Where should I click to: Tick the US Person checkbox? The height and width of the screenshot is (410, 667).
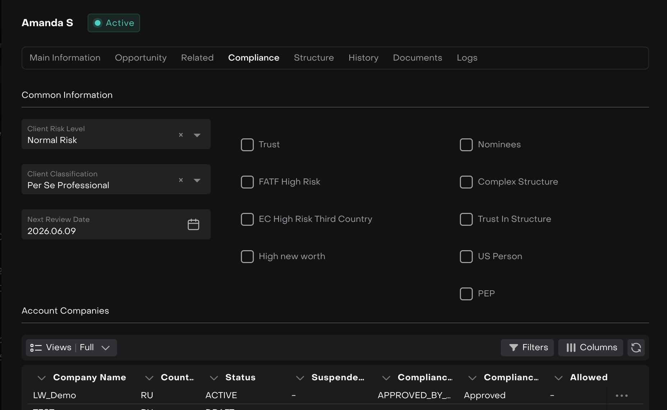(466, 257)
